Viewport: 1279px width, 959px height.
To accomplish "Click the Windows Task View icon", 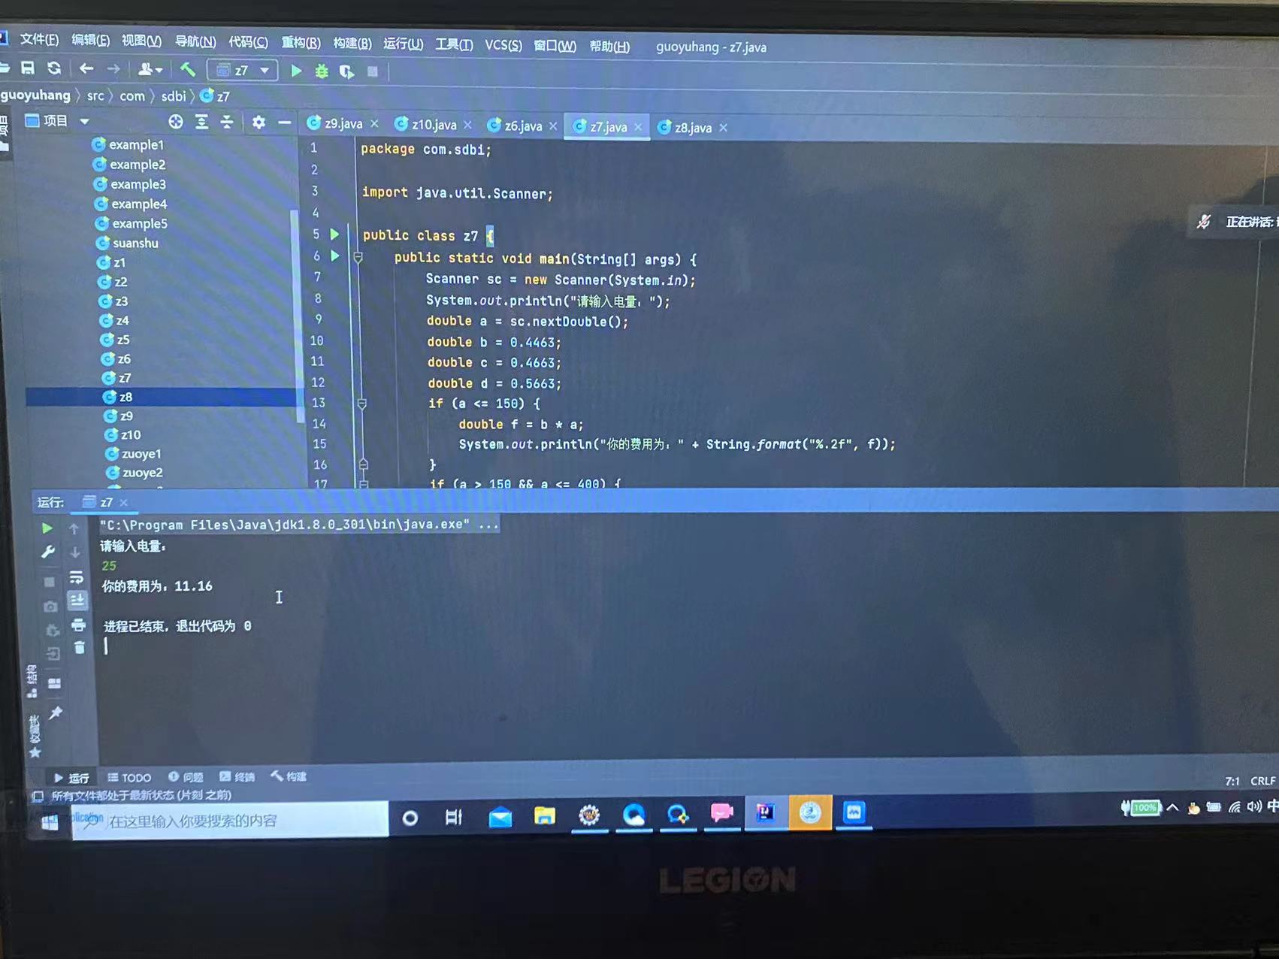I will (x=454, y=817).
